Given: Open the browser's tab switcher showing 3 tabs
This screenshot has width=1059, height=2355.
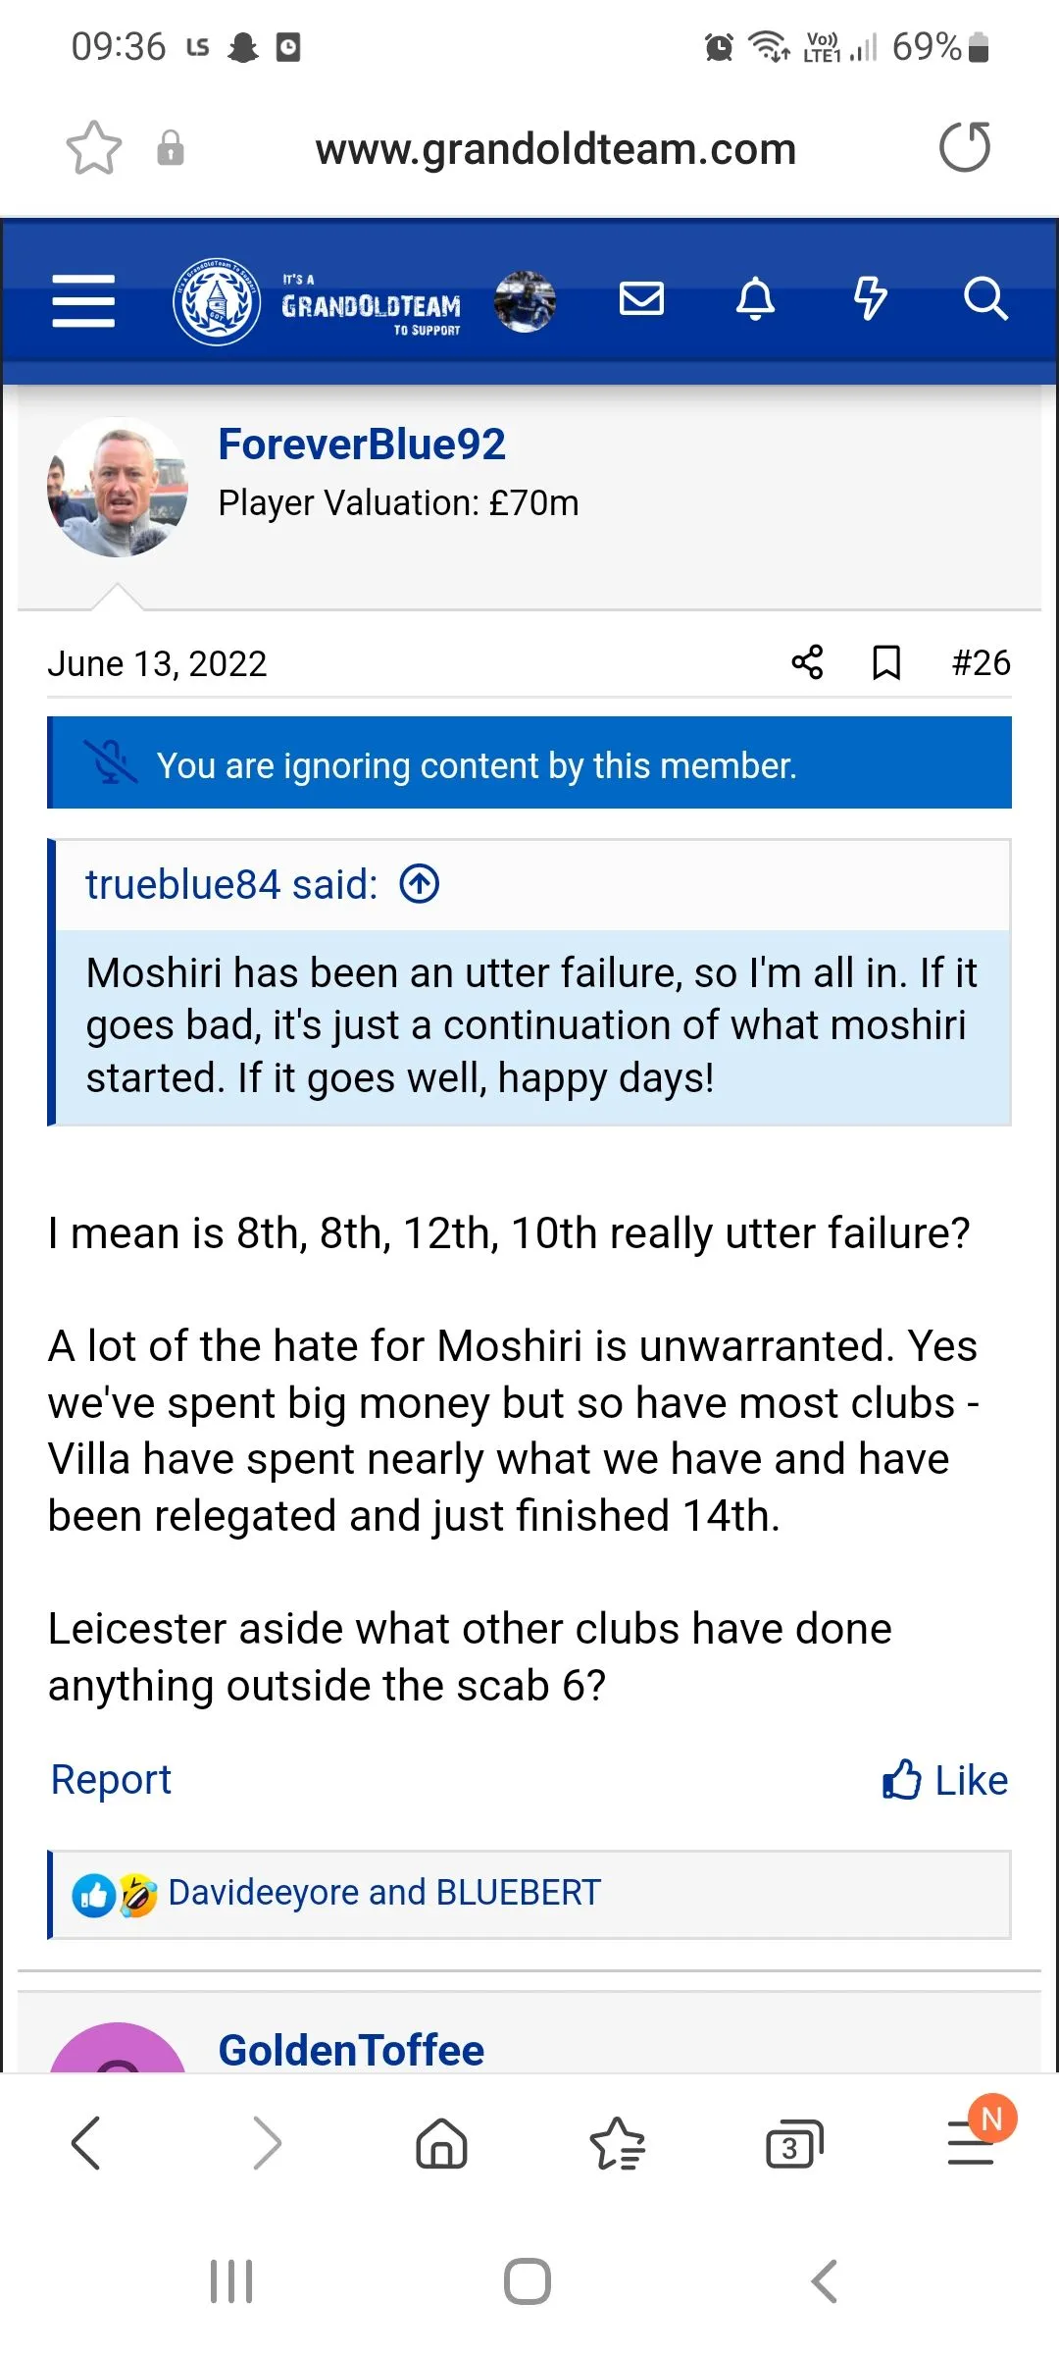Looking at the screenshot, I should click(x=793, y=2143).
